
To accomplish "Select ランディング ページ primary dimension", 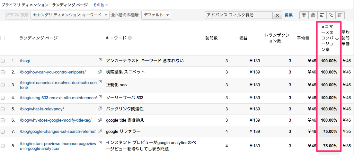I will tap(71, 4).
